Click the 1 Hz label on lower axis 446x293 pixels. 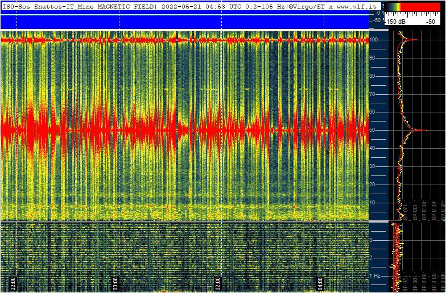tap(374, 275)
